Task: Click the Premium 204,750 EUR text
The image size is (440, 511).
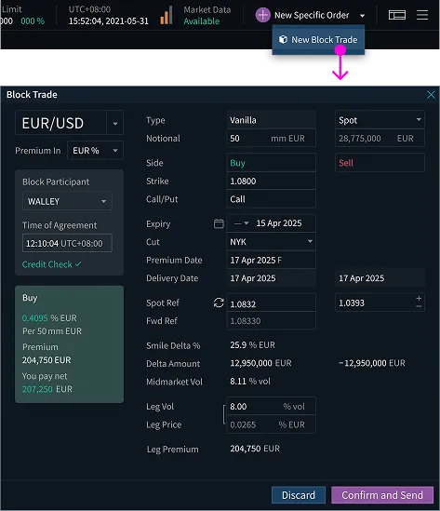Action: coord(47,360)
